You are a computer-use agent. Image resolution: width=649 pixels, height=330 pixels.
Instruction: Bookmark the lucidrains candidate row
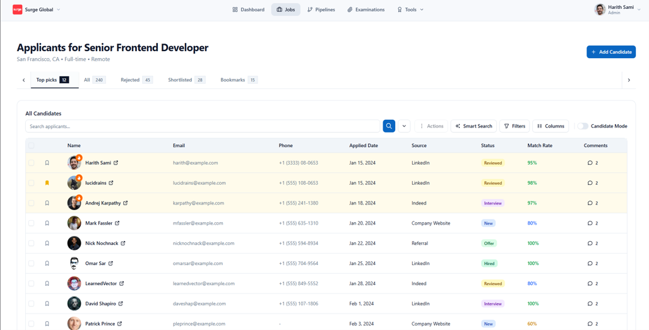click(47, 183)
